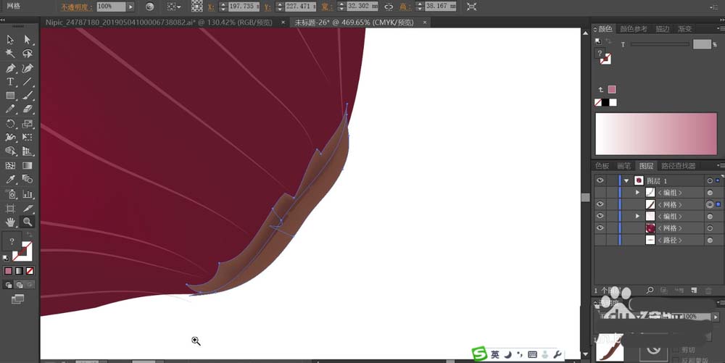This screenshot has width=725, height=363.
Task: Select the Rotate tool
Action: [10, 124]
